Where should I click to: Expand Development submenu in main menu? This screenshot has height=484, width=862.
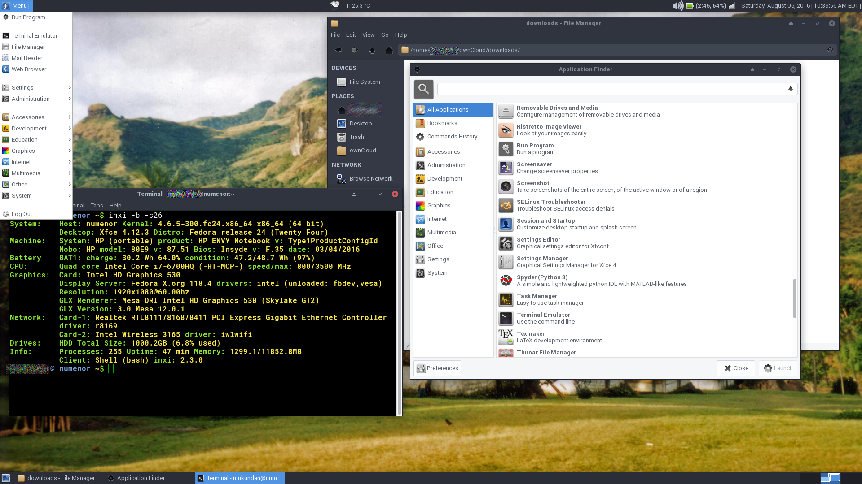pos(36,128)
